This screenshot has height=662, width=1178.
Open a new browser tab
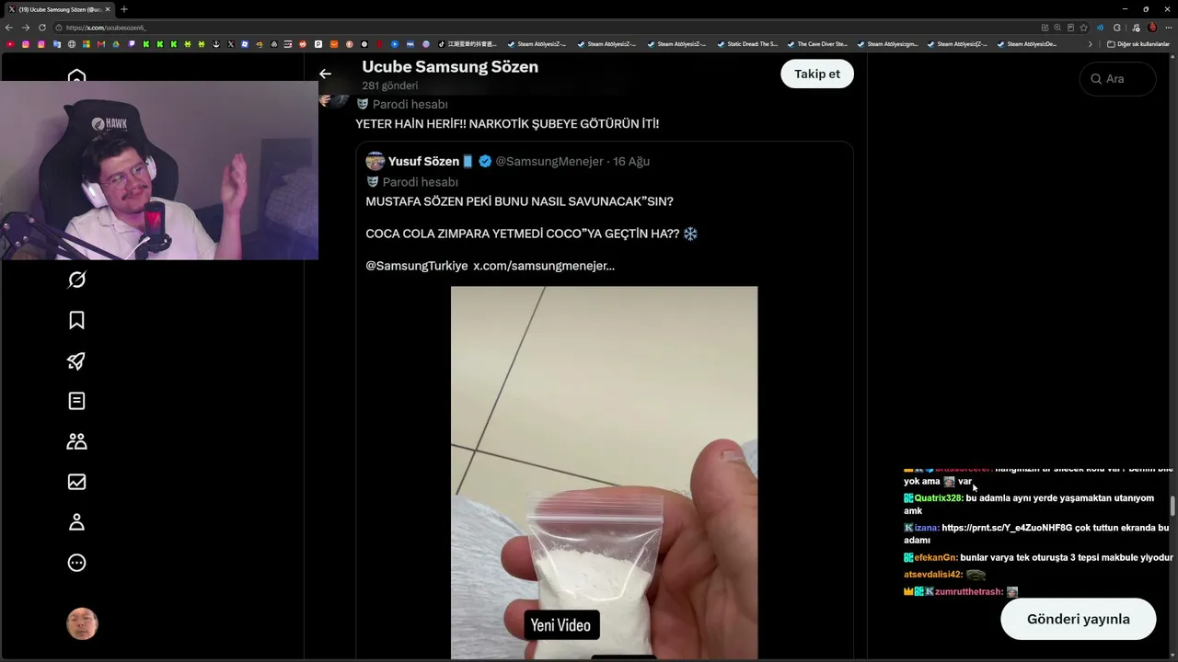[x=124, y=9]
